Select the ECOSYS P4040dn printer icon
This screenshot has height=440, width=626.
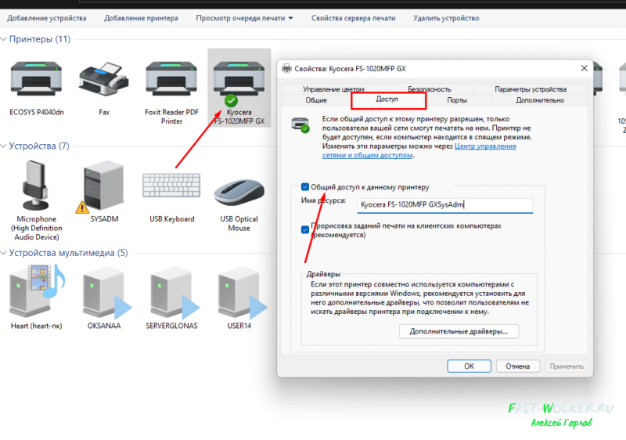[36, 79]
